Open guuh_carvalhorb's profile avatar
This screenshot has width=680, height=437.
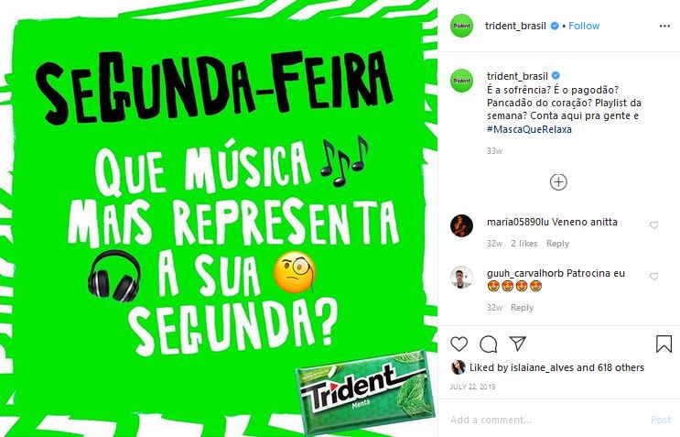click(x=461, y=277)
